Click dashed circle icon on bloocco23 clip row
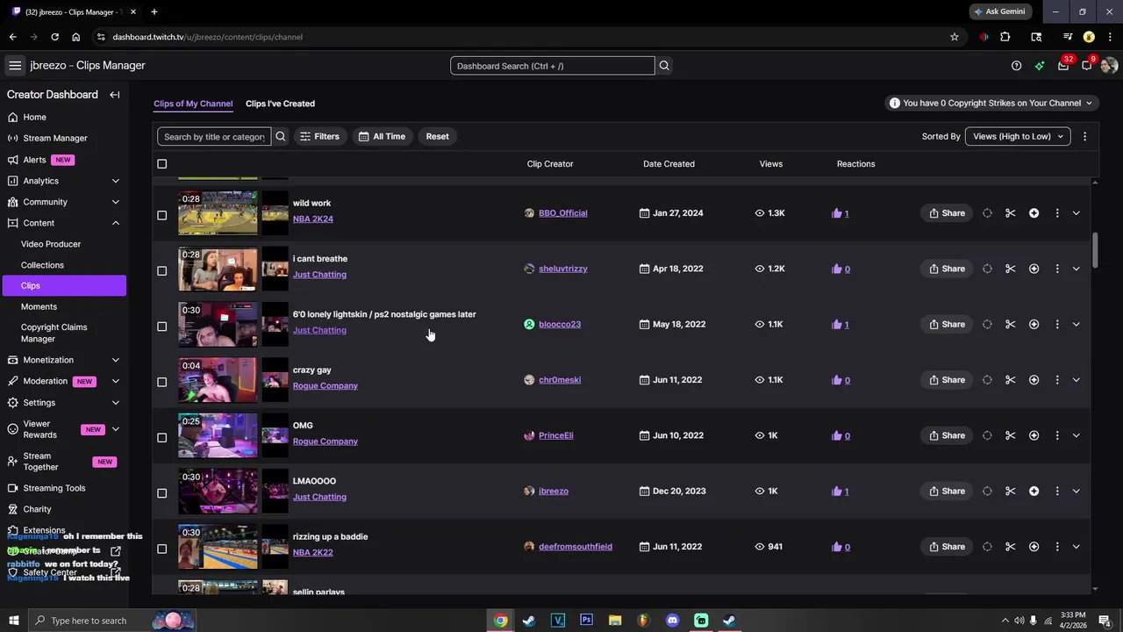Screen dimensions: 1123x632 click(x=987, y=325)
